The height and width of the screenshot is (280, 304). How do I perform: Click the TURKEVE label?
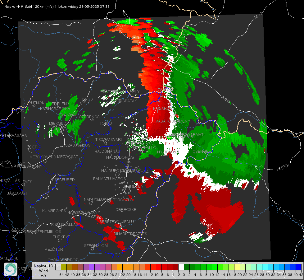pos(61,237)
